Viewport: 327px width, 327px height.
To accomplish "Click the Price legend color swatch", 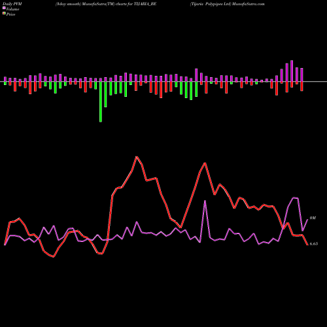I will pyautogui.click(x=4, y=14).
